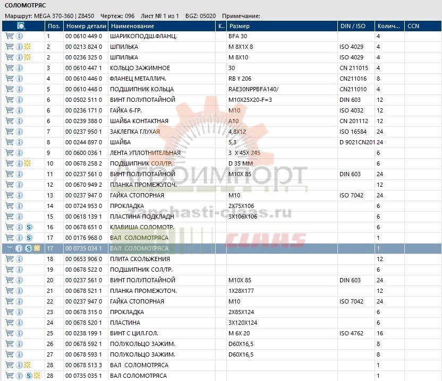Screen dimensions: 442x381
Task: Add ВИНТ С ЦИЛ.ГОЛ. to cart
Action: (10, 333)
